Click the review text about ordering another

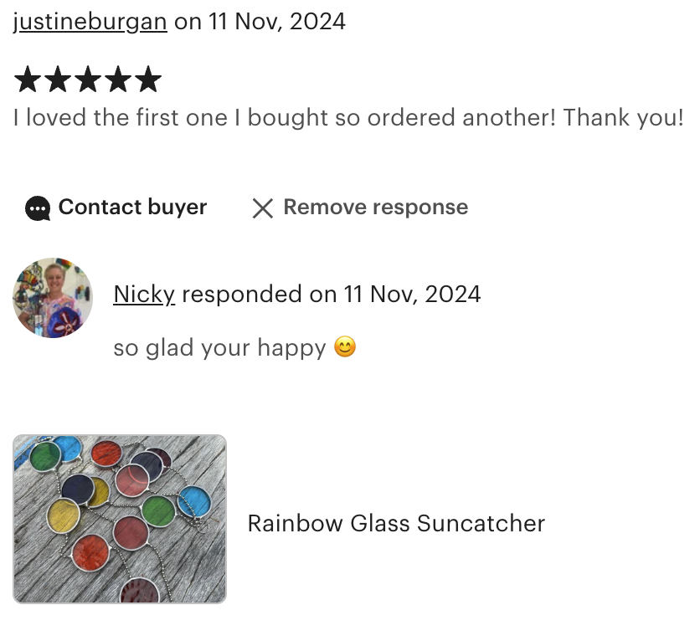pyautogui.click(x=285, y=118)
